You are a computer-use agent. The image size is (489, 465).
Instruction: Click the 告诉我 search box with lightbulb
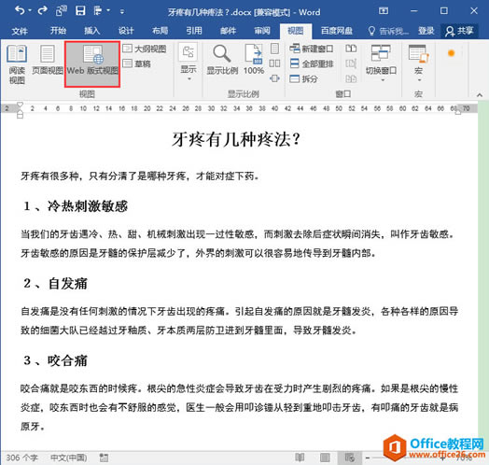[x=388, y=31]
